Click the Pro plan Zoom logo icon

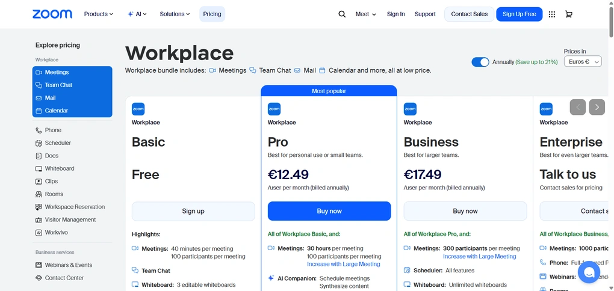pos(274,109)
